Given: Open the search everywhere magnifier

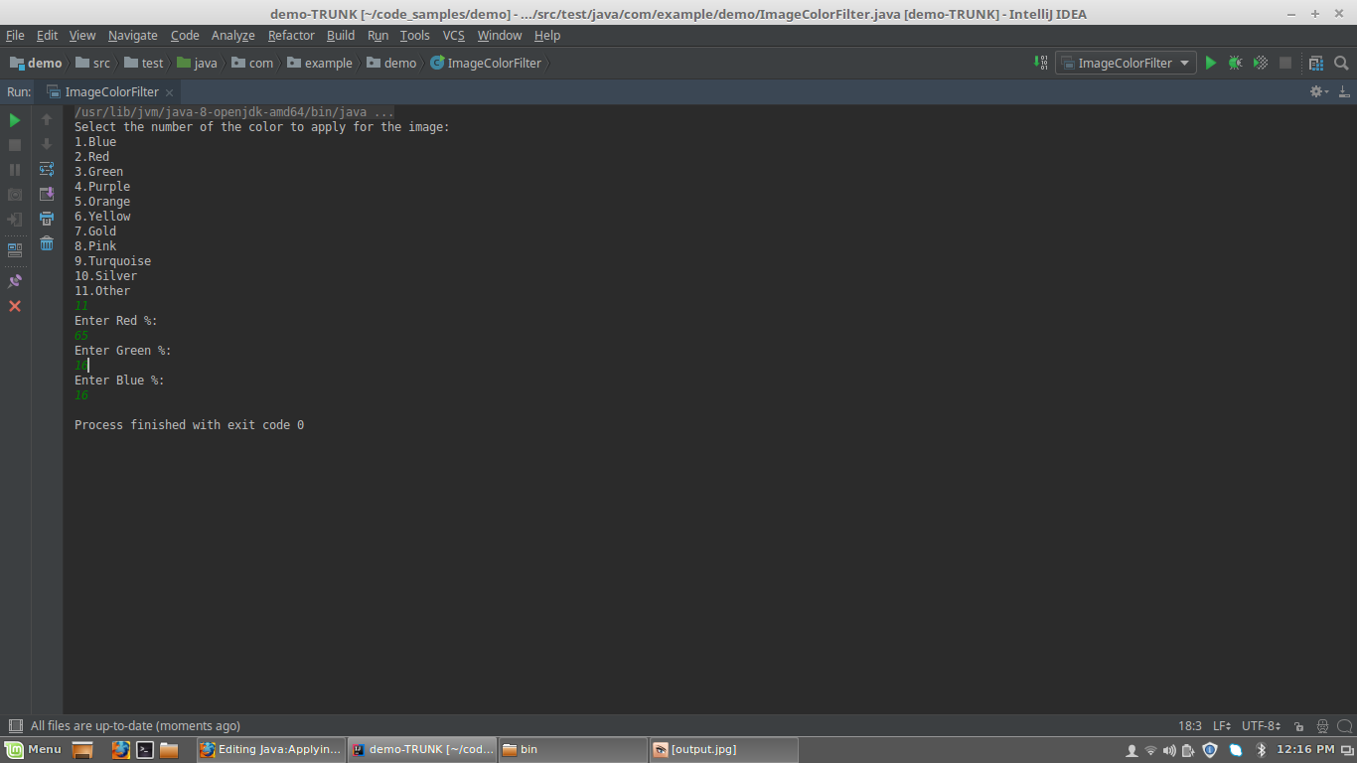Looking at the screenshot, I should [1343, 63].
